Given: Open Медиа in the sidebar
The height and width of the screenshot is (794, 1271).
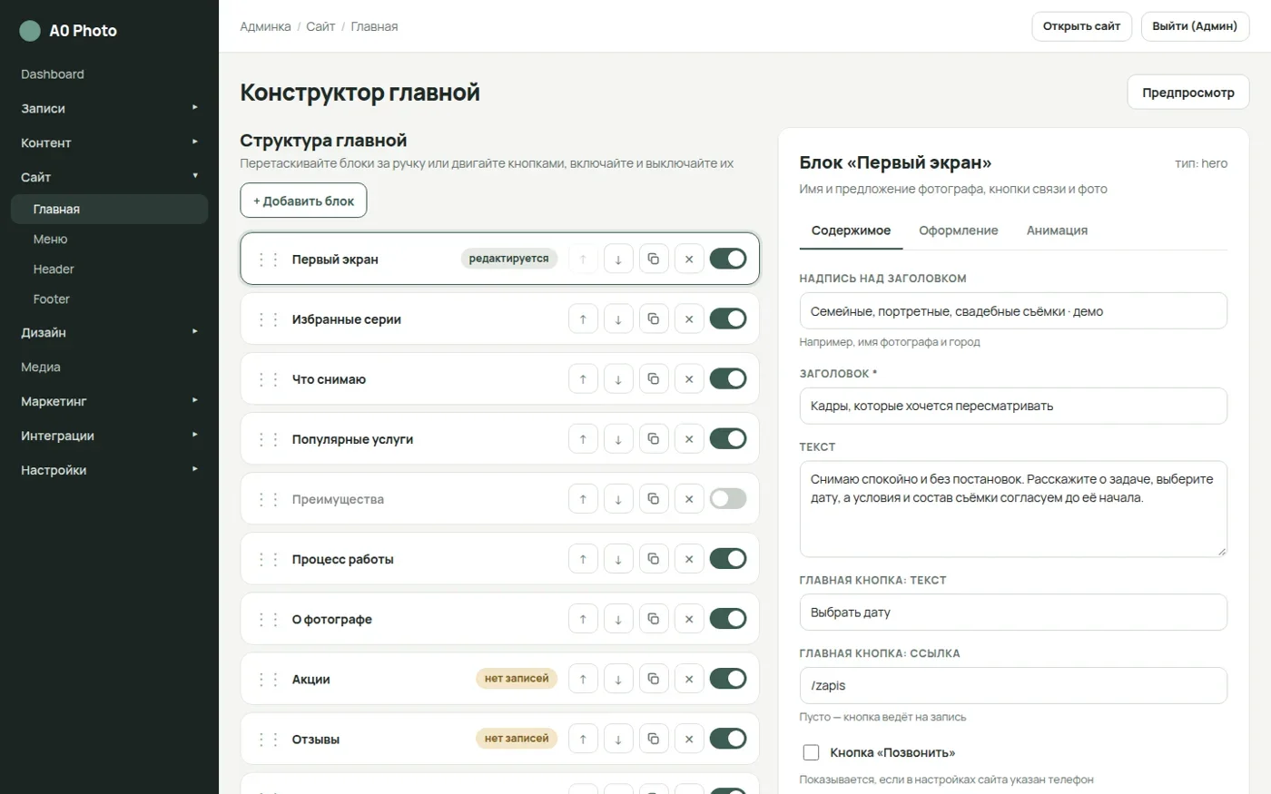Looking at the screenshot, I should (x=109, y=367).
